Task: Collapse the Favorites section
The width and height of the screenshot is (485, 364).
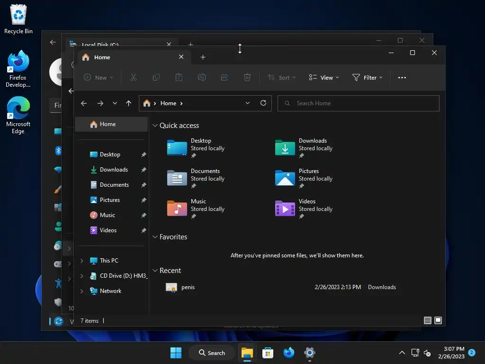Action: pyautogui.click(x=155, y=237)
